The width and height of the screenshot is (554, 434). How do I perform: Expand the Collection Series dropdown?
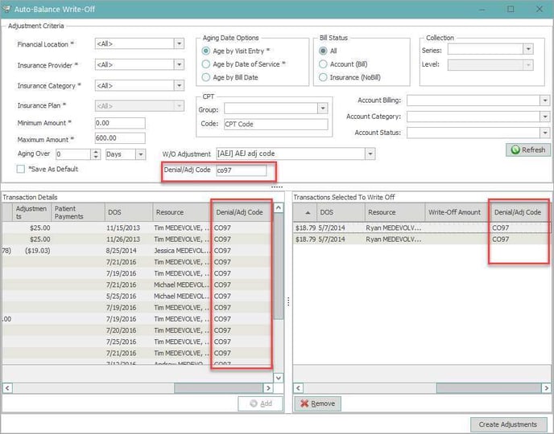[527, 50]
